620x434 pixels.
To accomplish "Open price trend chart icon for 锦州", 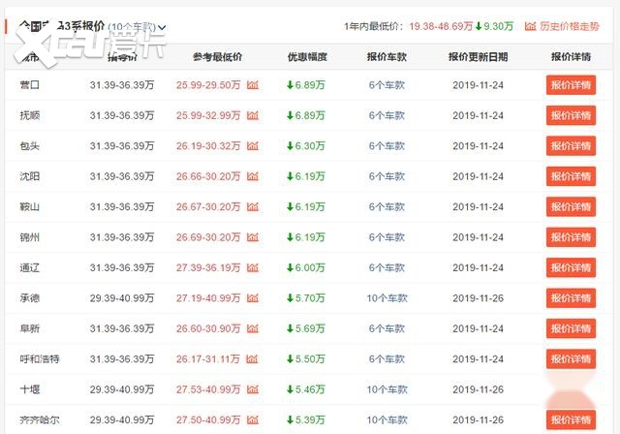I will click(x=253, y=237).
